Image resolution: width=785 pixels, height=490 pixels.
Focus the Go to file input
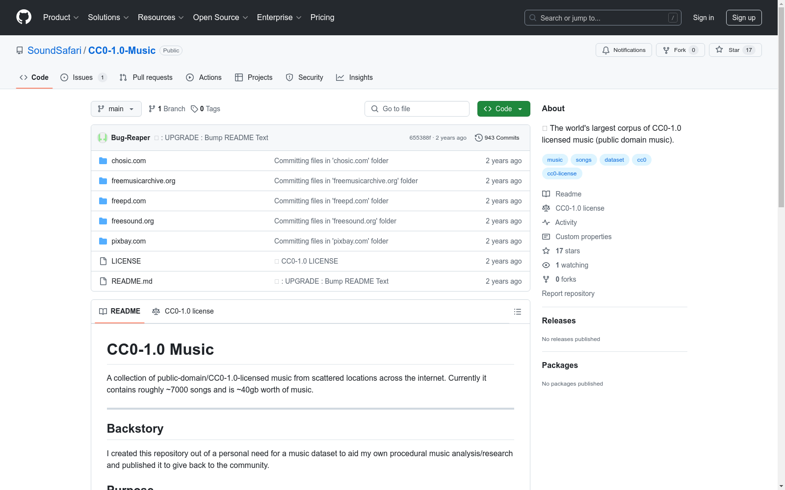coord(417,109)
